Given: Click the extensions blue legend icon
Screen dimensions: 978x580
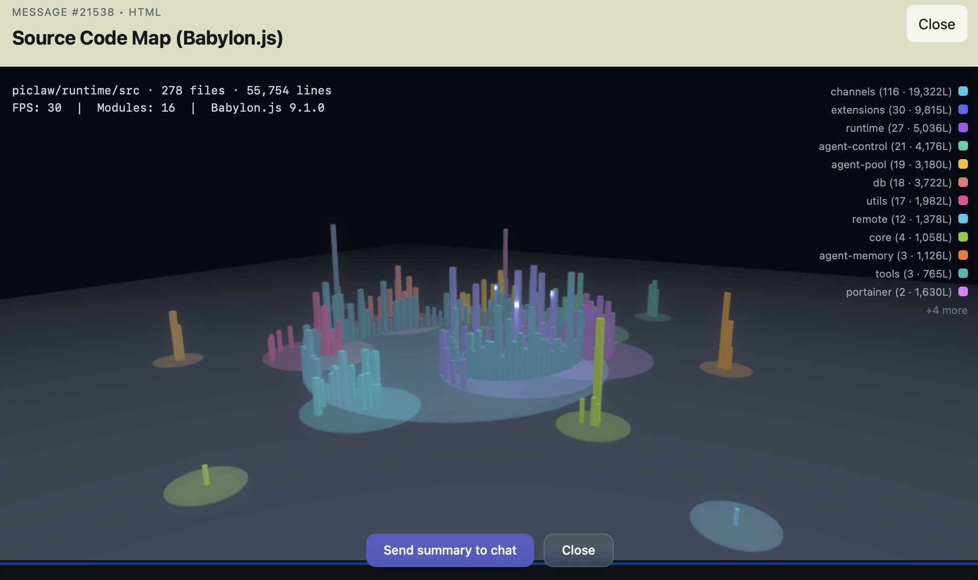Looking at the screenshot, I should [x=962, y=109].
